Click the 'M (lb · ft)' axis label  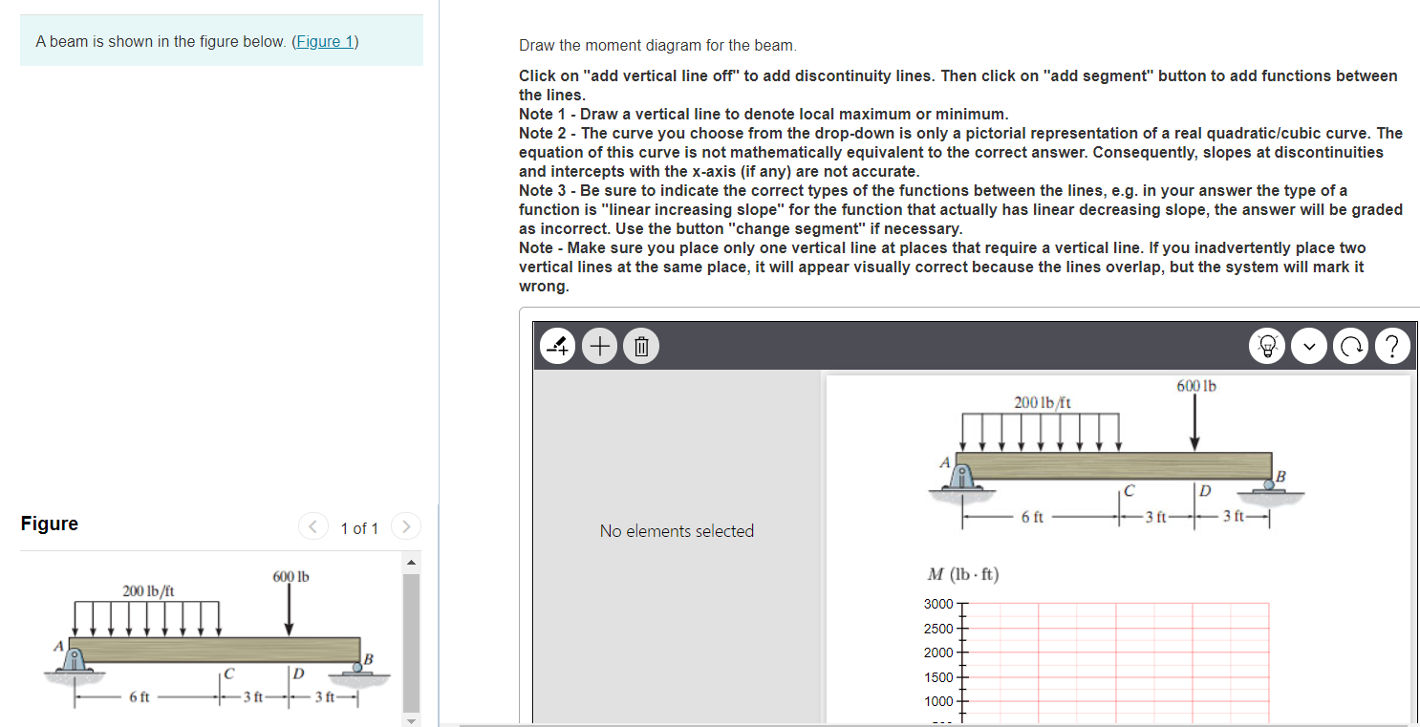point(962,574)
